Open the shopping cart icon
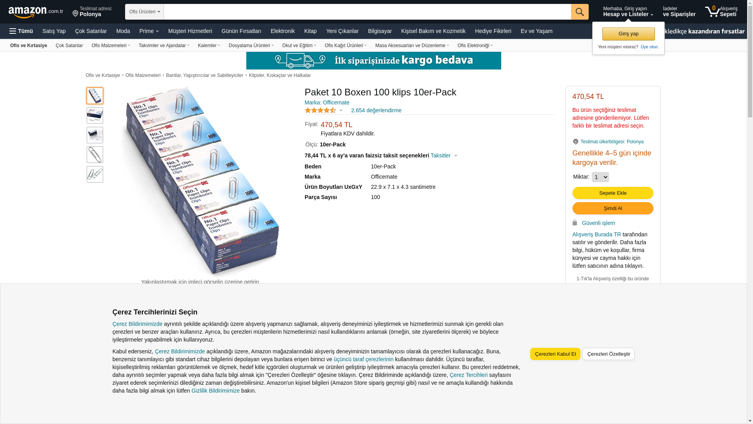 (x=712, y=11)
